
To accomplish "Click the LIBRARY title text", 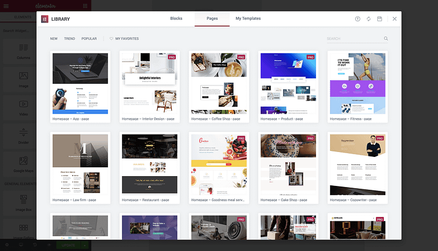I will coord(61,19).
